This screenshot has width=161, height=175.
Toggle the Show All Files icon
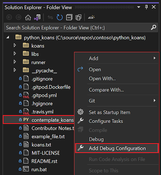coord(78,18)
